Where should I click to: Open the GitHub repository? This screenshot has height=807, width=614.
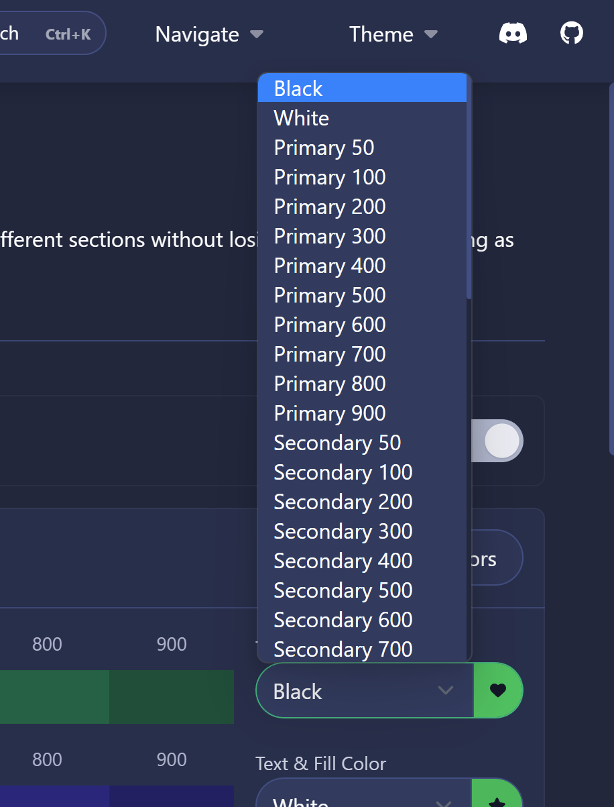pos(571,32)
